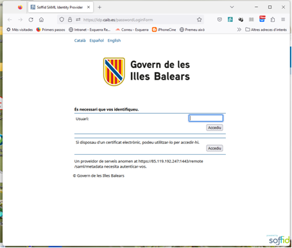Viewport: 292px width, 248px height.
Task: Click Accediu below the Usuari field
Action: click(214, 128)
